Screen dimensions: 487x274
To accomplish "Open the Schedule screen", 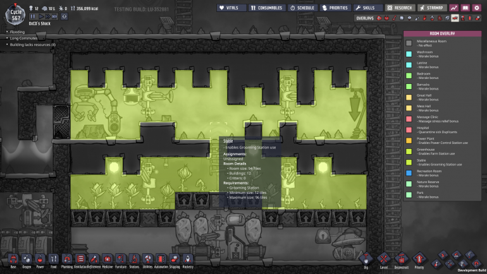I will [x=303, y=8].
